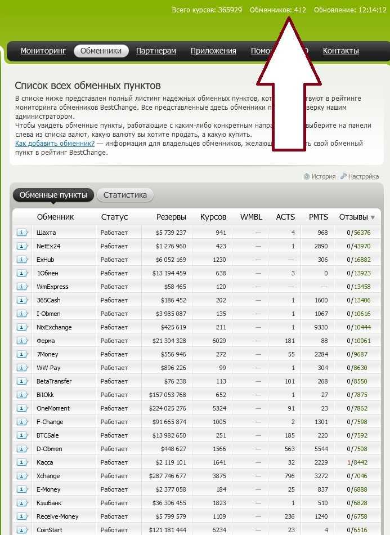Screen dimensions: 390x535
Task: Open the История history link
Action: point(323,176)
